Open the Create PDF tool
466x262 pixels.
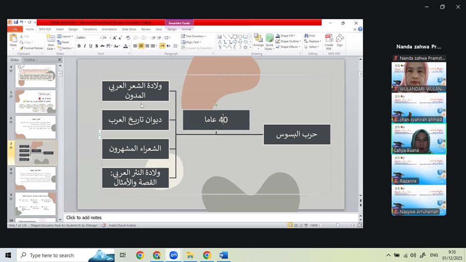click(329, 42)
